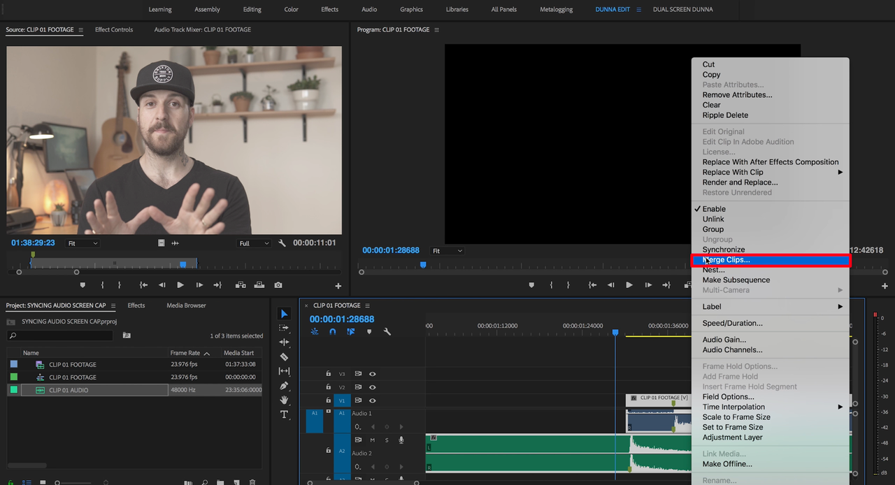Toggle snap magnet in timeline

coord(333,332)
